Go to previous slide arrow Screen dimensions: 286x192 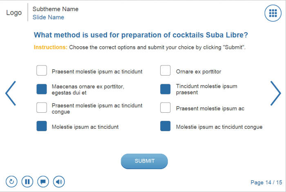click(x=11, y=93)
